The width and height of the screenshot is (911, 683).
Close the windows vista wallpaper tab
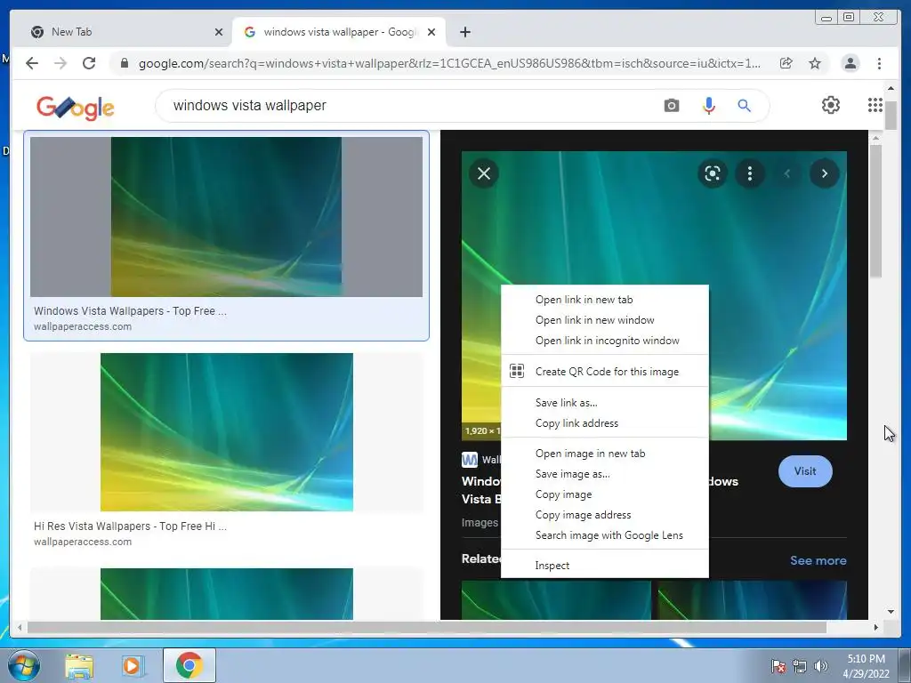[x=431, y=33]
